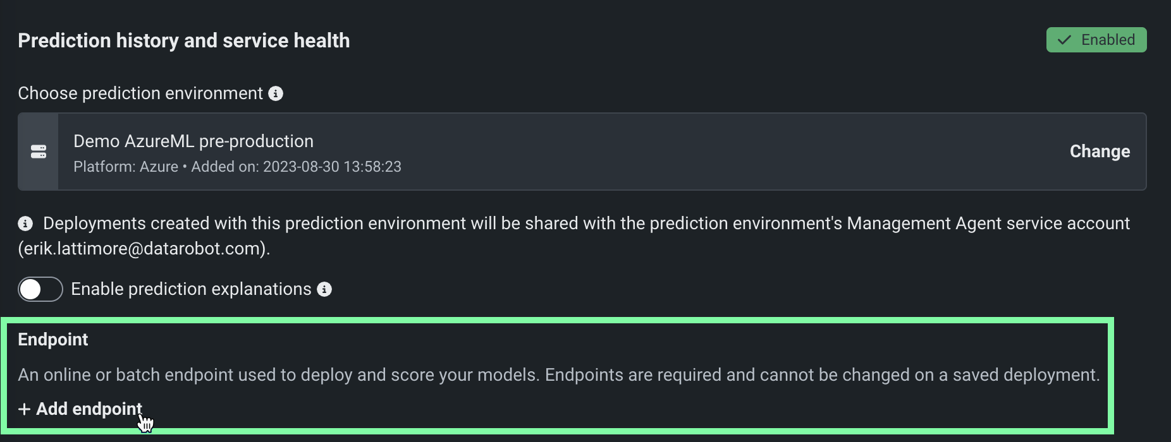The width and height of the screenshot is (1171, 442).
Task: Click Prediction history and service health heading
Action: (184, 40)
